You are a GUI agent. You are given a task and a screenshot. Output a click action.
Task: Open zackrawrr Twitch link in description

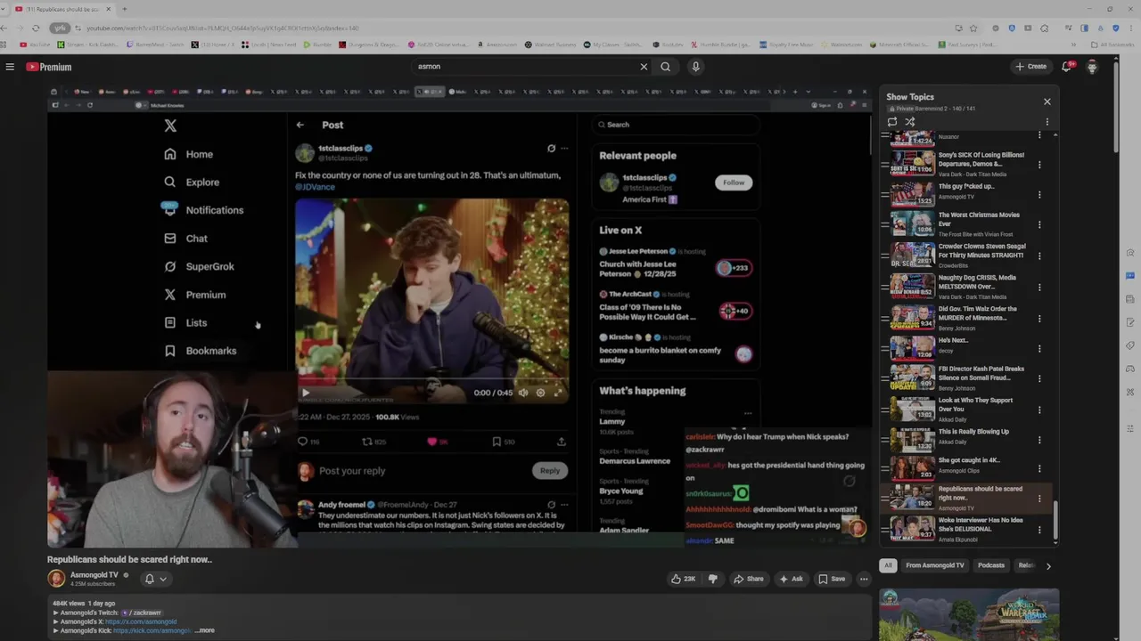pos(141,613)
